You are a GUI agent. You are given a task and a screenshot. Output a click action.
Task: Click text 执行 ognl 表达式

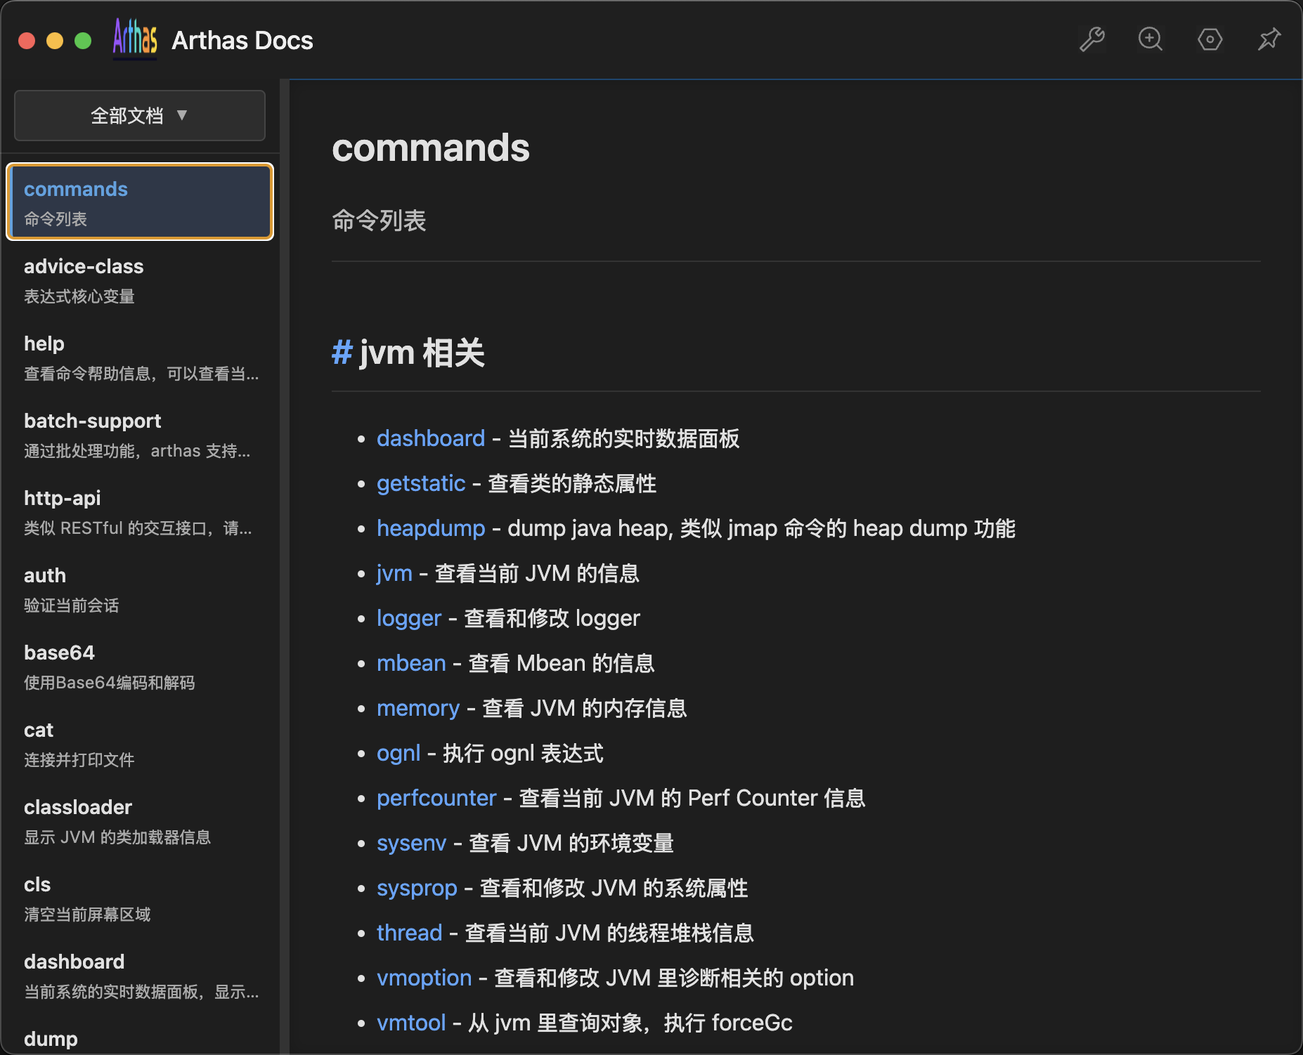point(523,753)
